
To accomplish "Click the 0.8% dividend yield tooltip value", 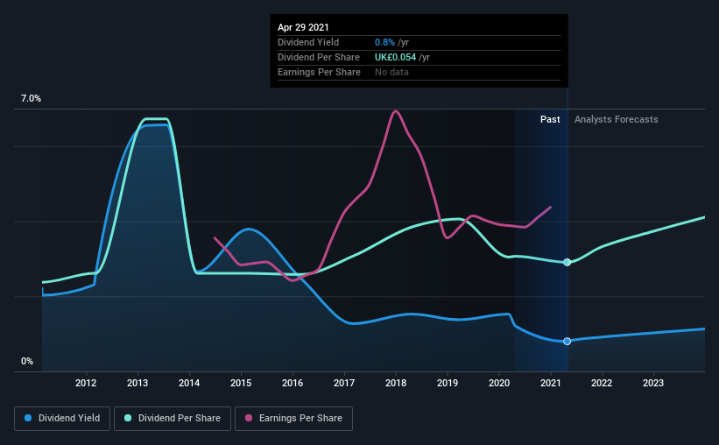I will tap(384, 42).
